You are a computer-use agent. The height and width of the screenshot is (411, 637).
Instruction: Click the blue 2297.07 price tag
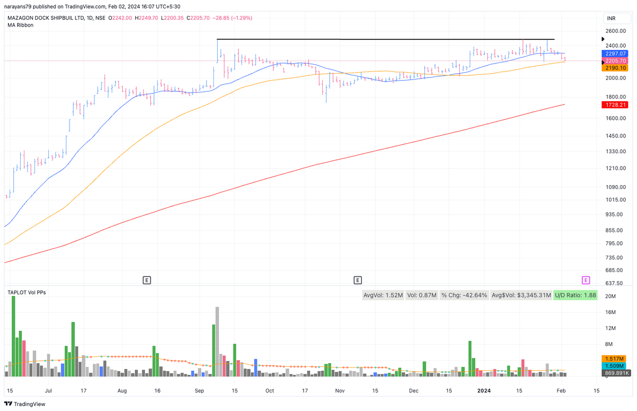pos(616,54)
